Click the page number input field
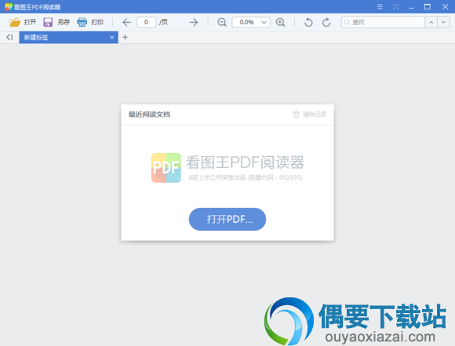 pos(146,22)
